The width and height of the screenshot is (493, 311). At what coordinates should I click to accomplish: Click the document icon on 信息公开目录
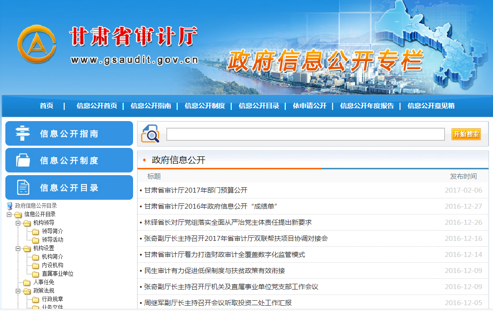coord(23,187)
